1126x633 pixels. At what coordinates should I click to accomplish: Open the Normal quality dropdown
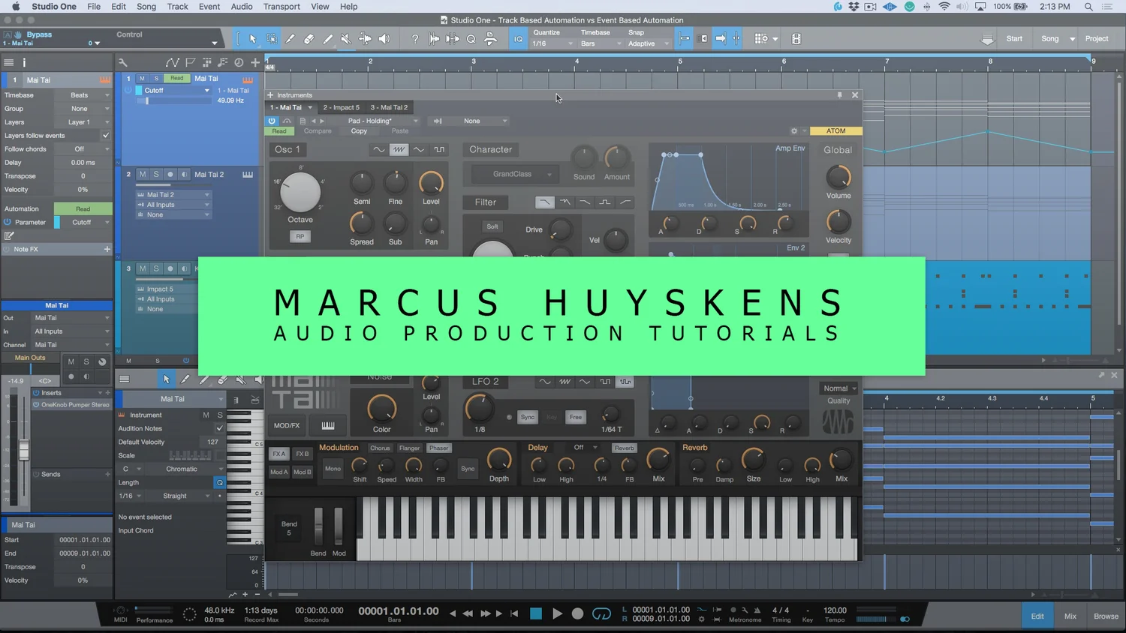pos(839,388)
